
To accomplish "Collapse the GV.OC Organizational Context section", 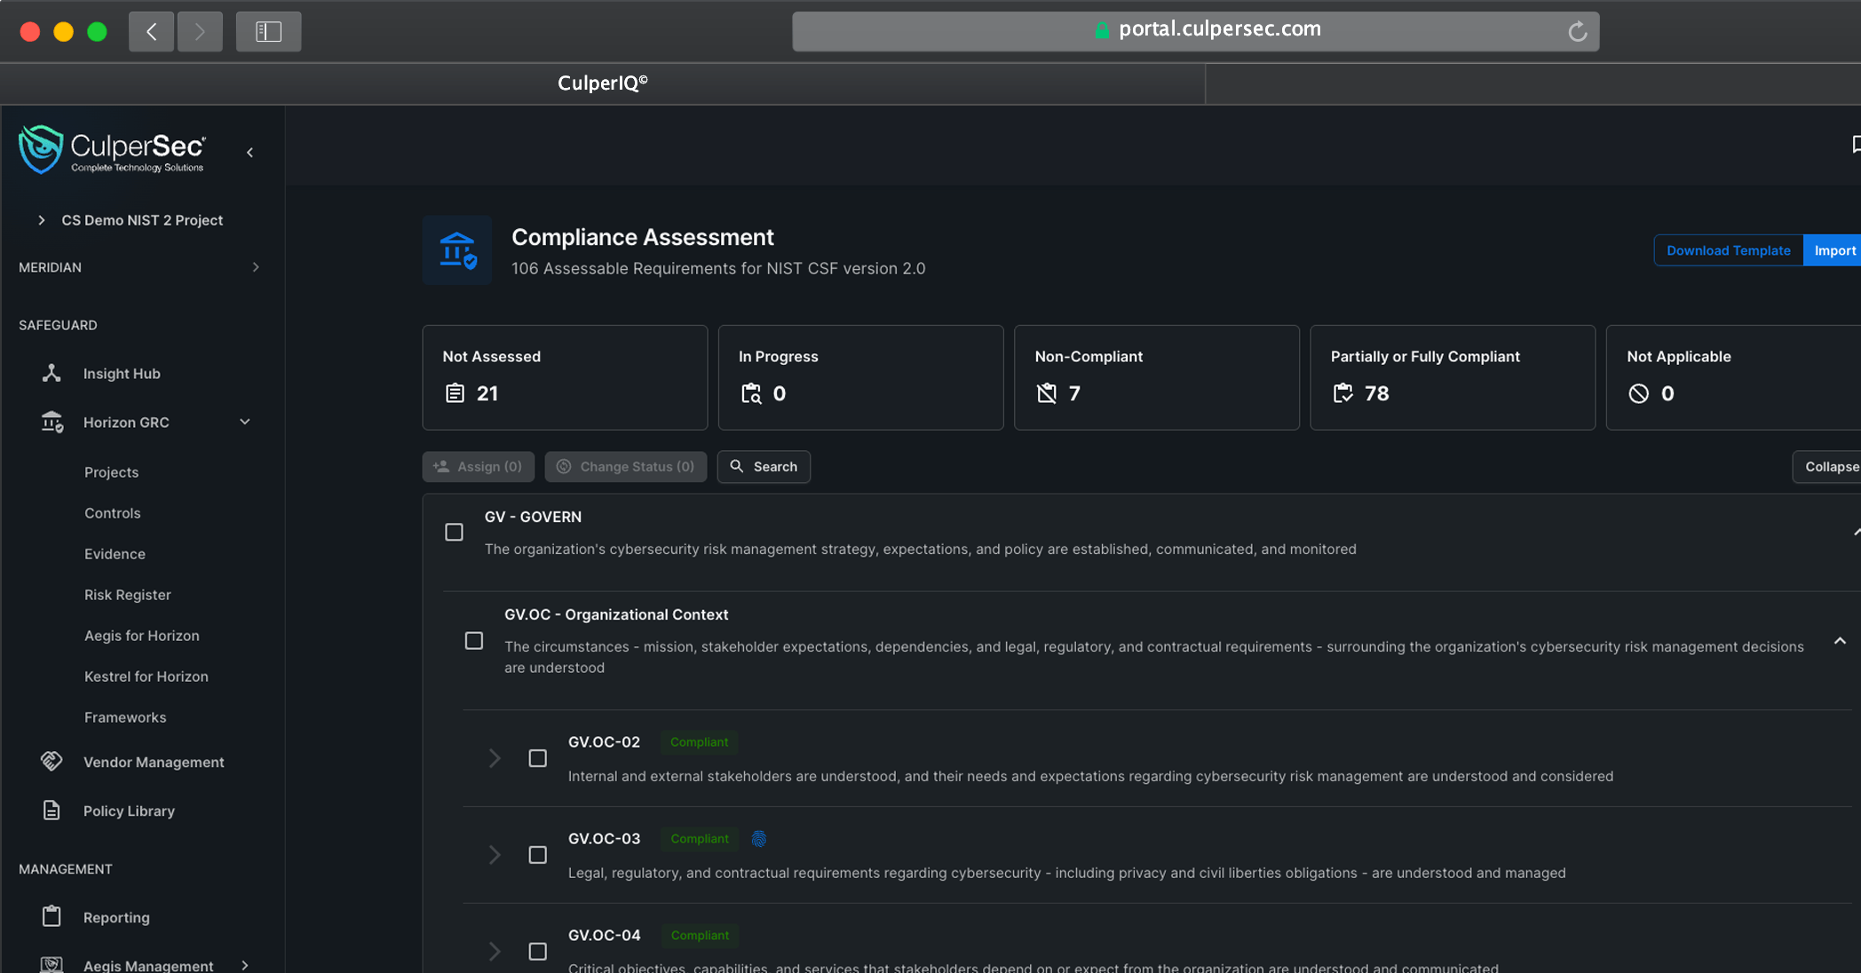I will coord(1840,641).
